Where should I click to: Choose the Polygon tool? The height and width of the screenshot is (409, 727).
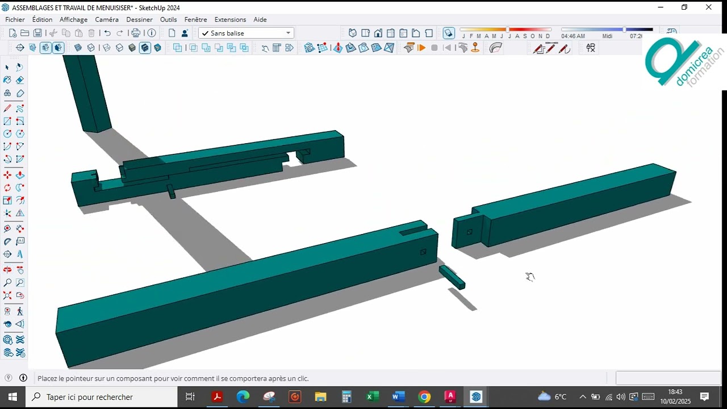[x=20, y=133]
